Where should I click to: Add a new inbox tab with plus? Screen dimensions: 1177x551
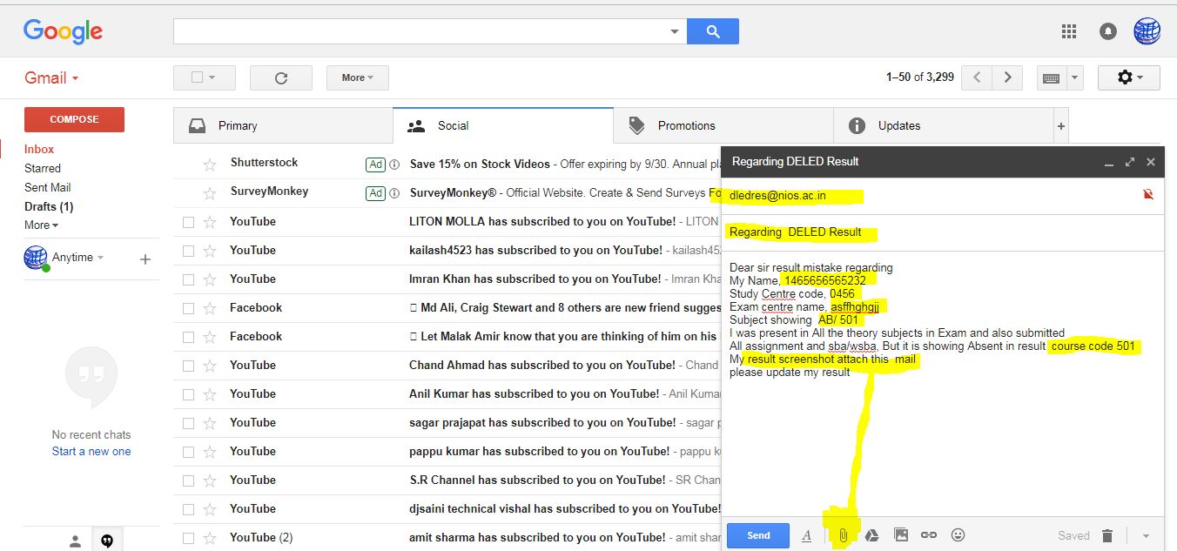pyautogui.click(x=1060, y=126)
